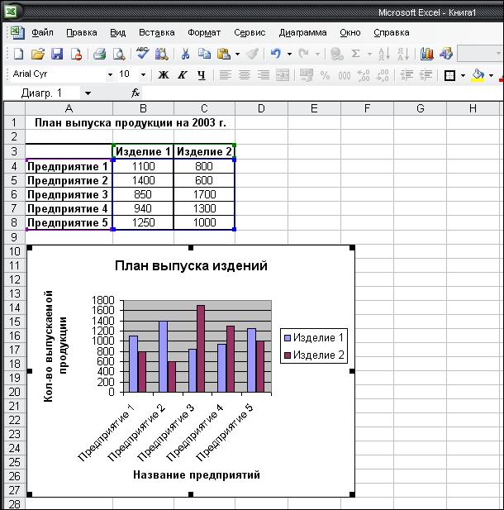Open the Формат menu
This screenshot has height=510, width=504.
[x=204, y=32]
